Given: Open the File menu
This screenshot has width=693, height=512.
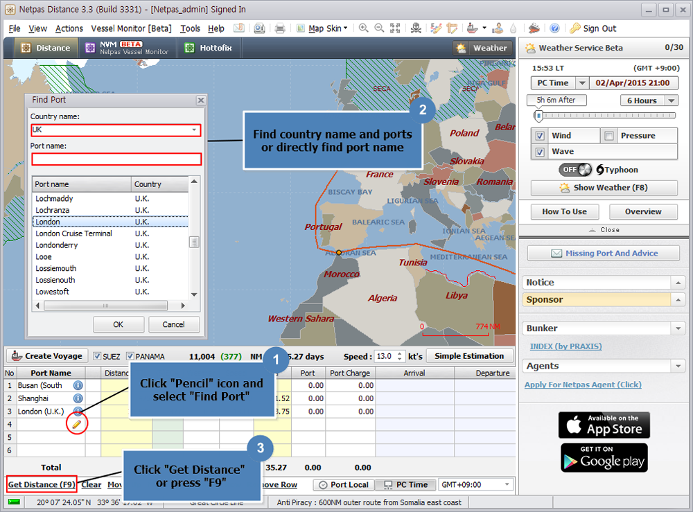Looking at the screenshot, I should pos(15,28).
